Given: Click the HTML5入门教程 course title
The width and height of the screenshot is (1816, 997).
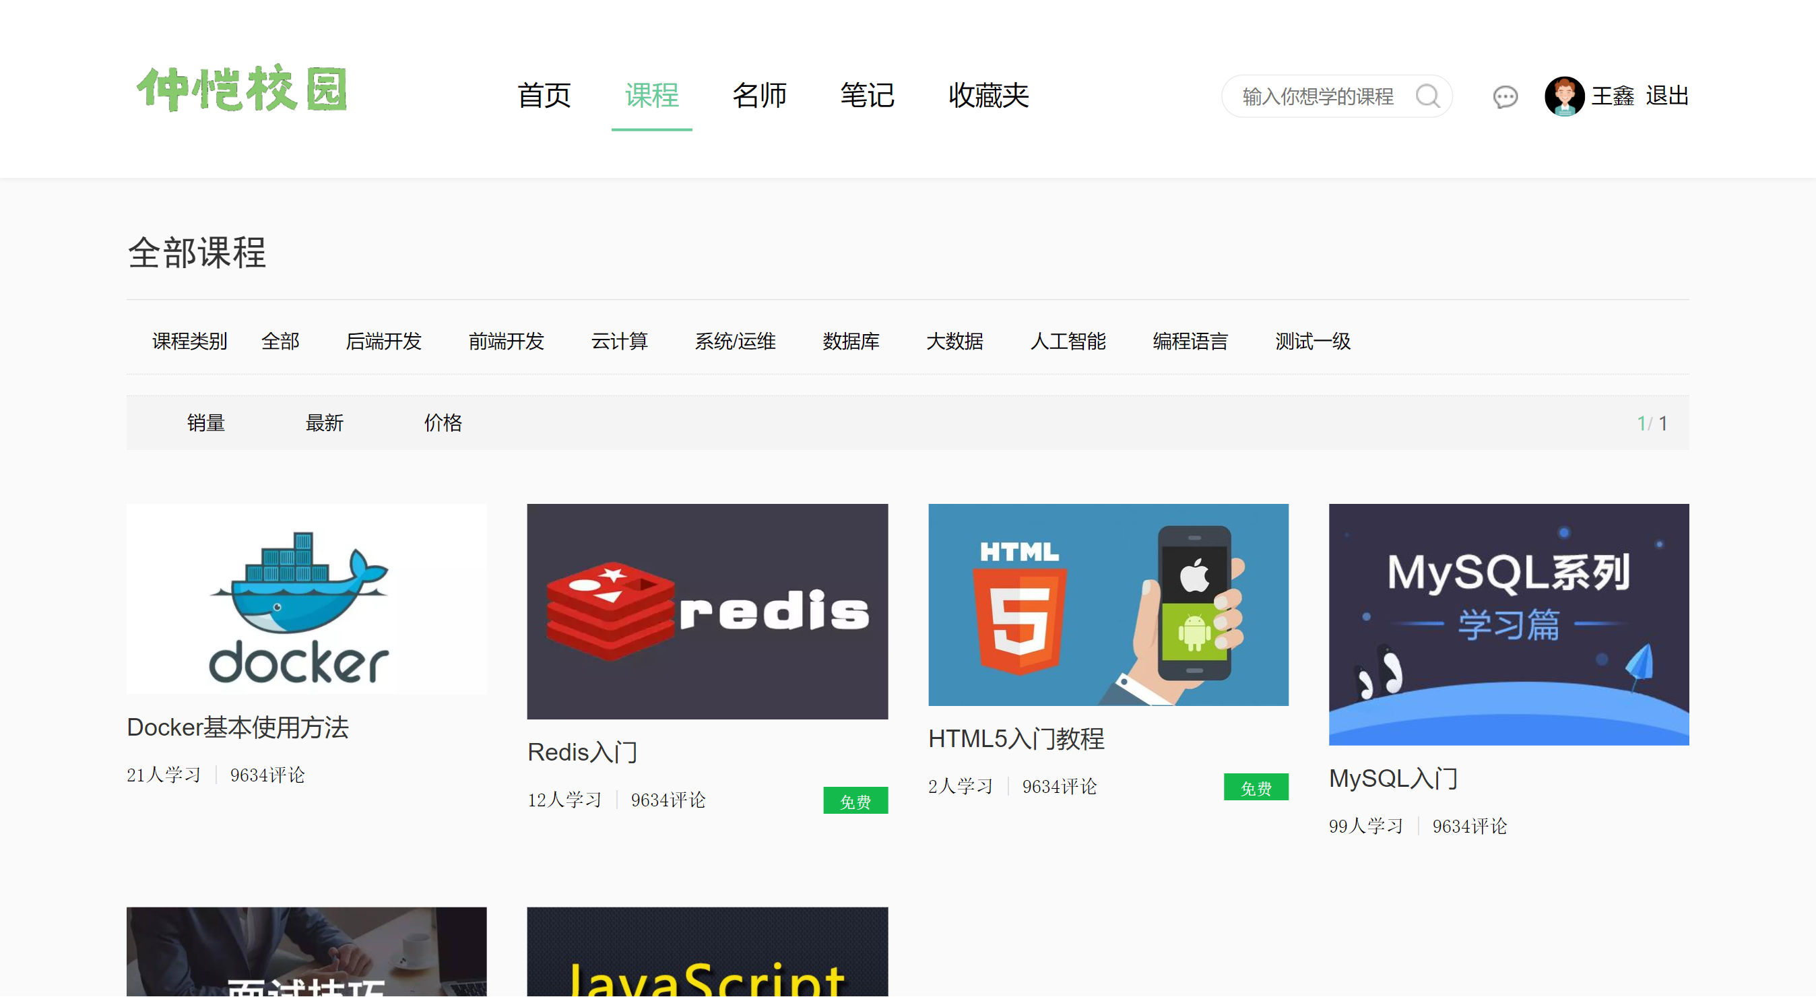Looking at the screenshot, I should [1016, 739].
